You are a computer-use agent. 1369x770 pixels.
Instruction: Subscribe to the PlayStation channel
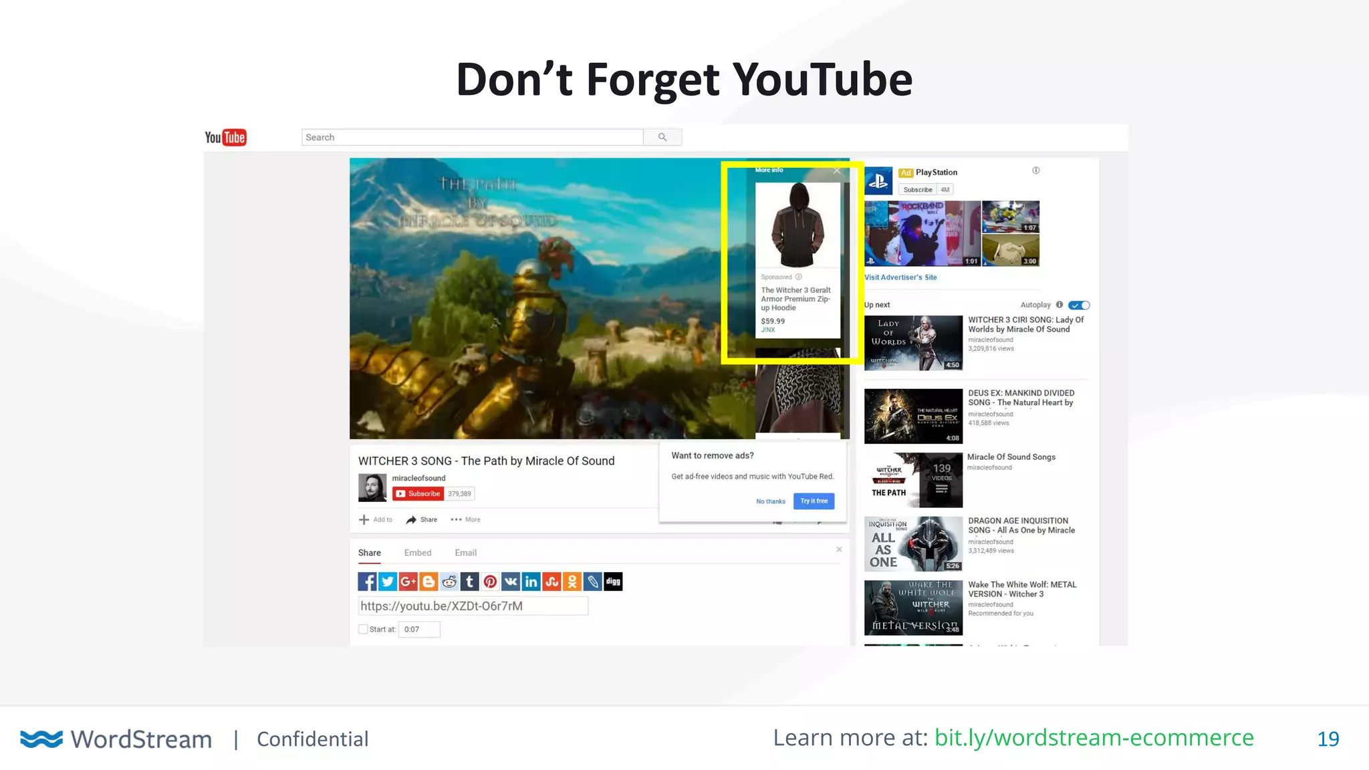click(918, 190)
